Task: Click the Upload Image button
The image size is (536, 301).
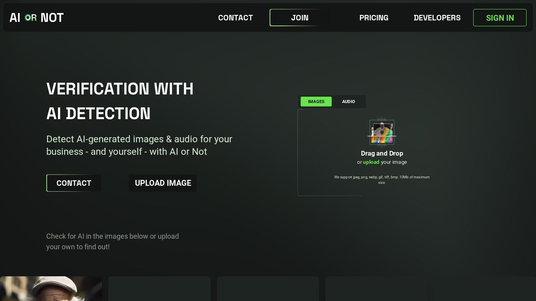Action: tap(163, 183)
